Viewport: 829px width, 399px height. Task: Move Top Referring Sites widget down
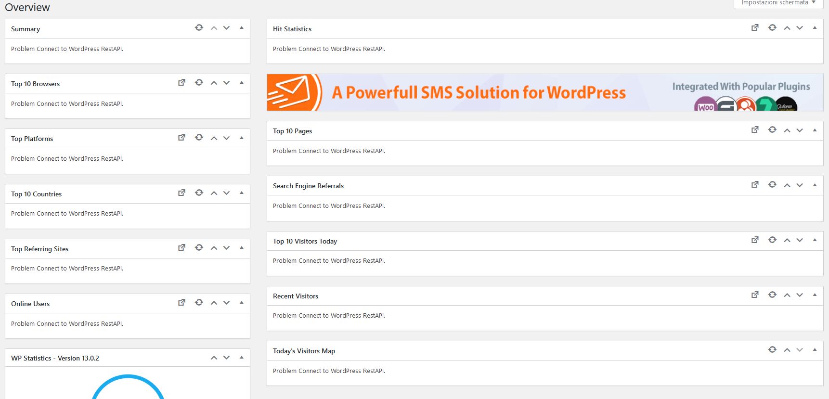(x=226, y=248)
